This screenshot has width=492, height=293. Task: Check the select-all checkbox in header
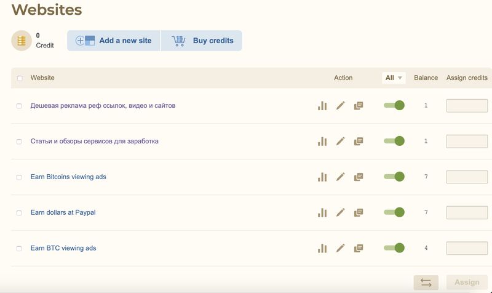click(x=20, y=78)
